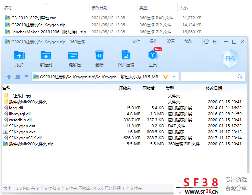This screenshot has height=195, width=252.
Task: Click compressed size 288.7 KB of SEKeygenSDK.dll
Action: (x=155, y=138)
